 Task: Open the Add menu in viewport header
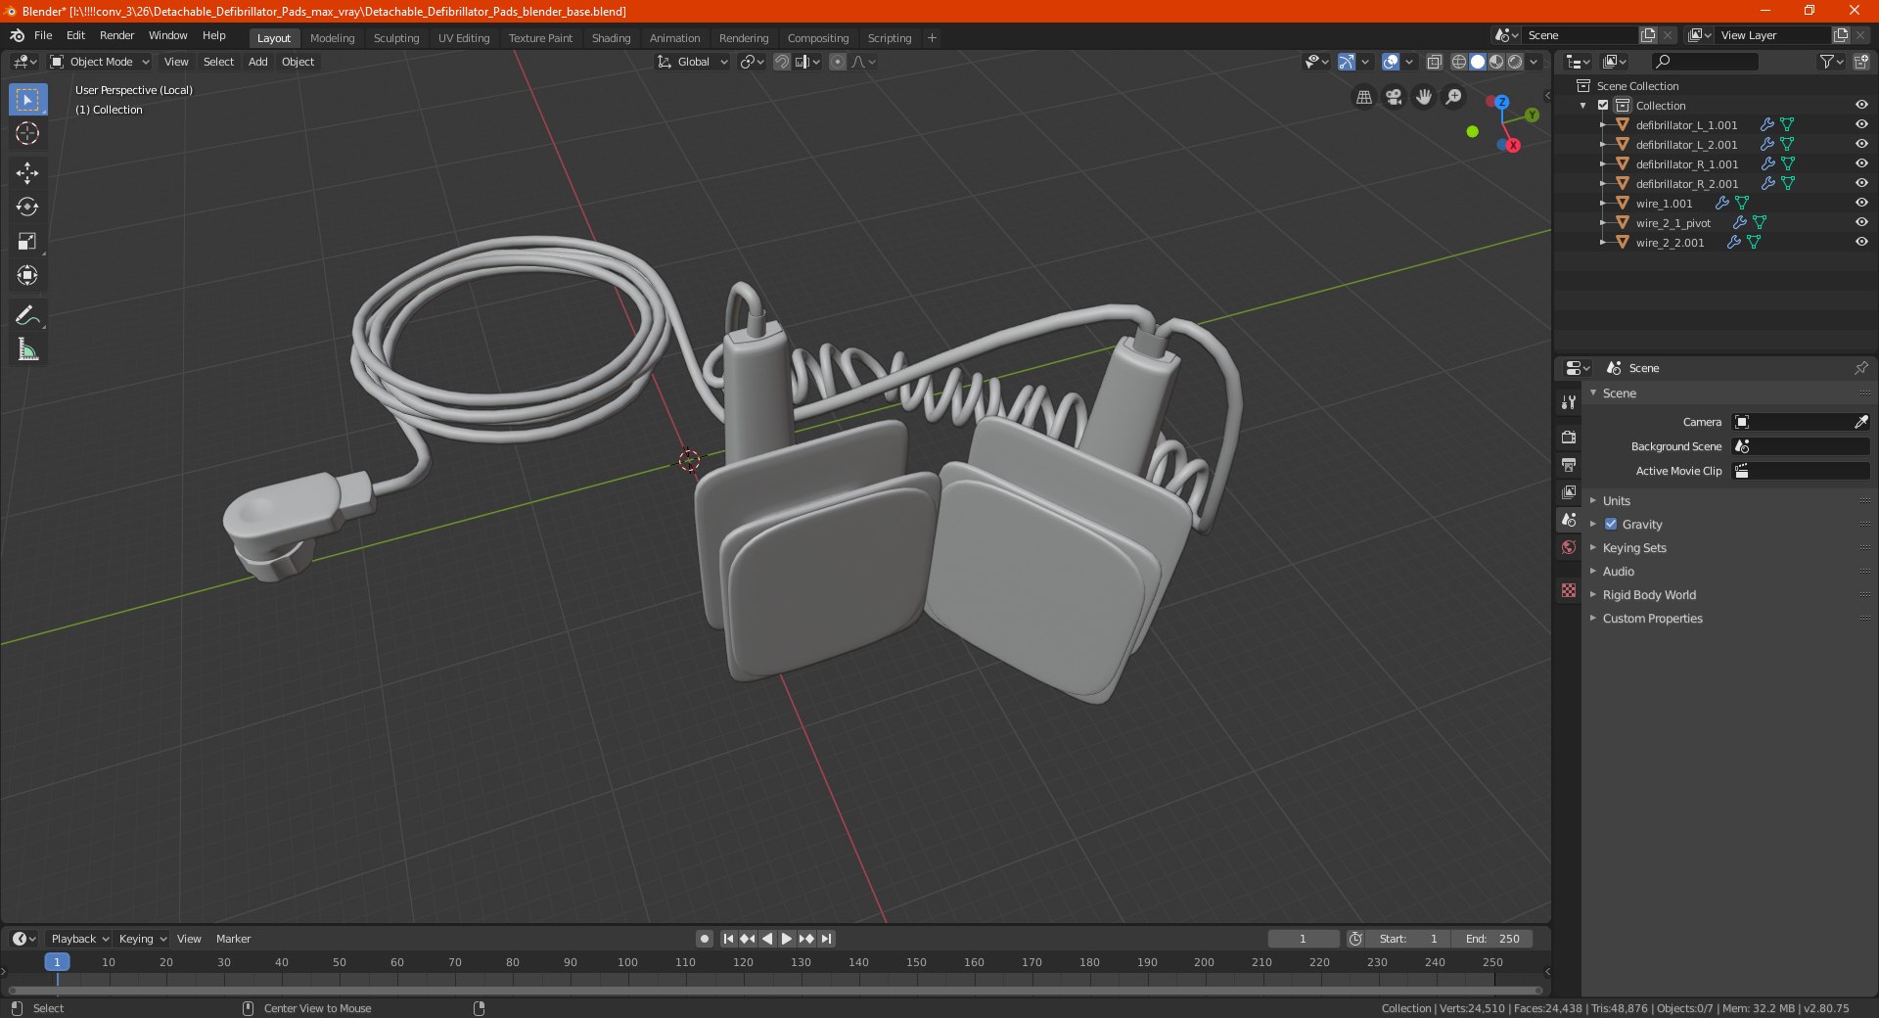(x=257, y=62)
